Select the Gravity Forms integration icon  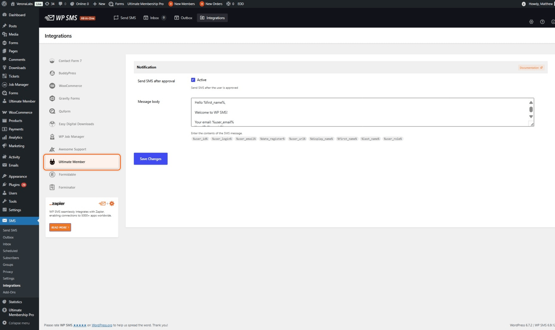point(52,98)
